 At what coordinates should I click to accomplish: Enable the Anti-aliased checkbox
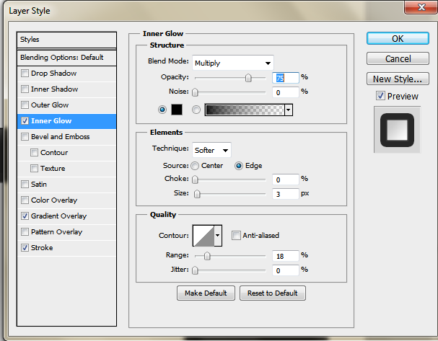[236, 236]
